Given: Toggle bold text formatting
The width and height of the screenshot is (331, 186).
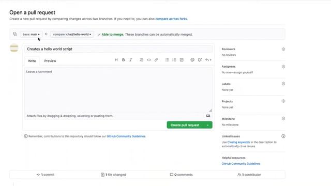Looking at the screenshot, I should pos(124,60).
